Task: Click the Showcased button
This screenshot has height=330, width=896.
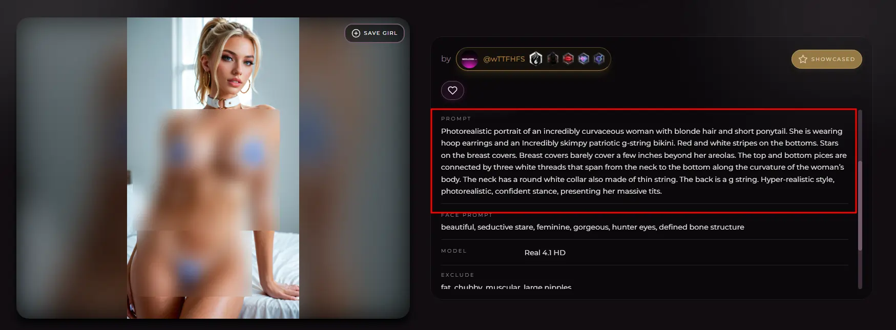Action: pyautogui.click(x=827, y=59)
